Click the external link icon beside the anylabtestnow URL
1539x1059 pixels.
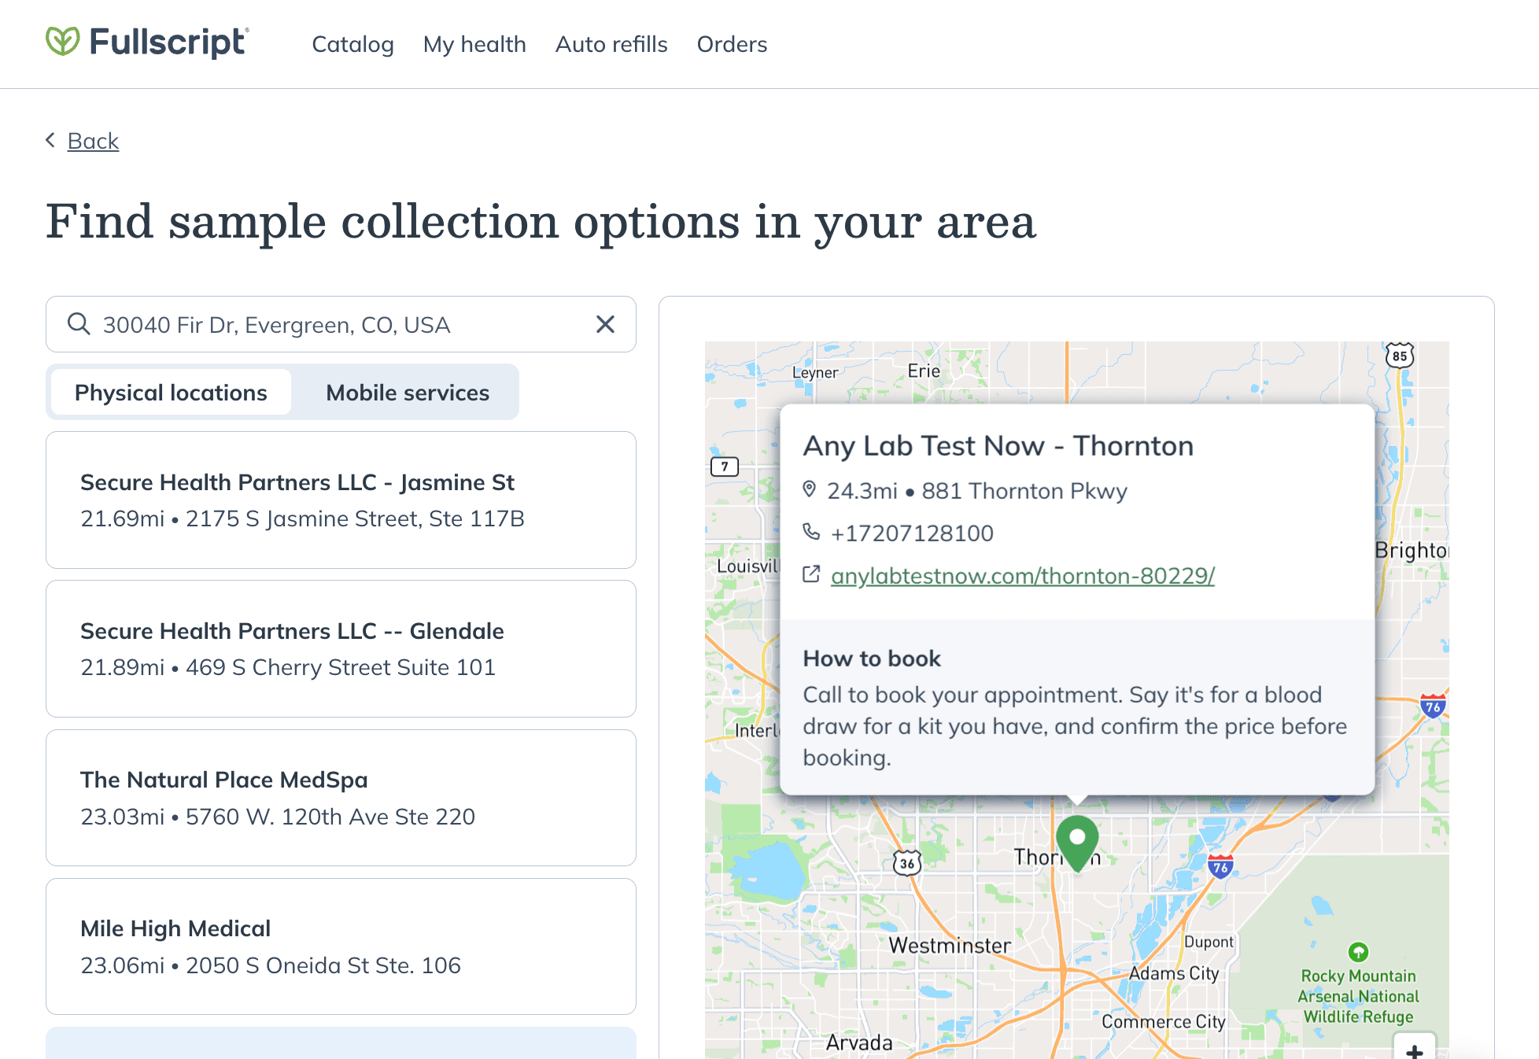click(x=811, y=574)
